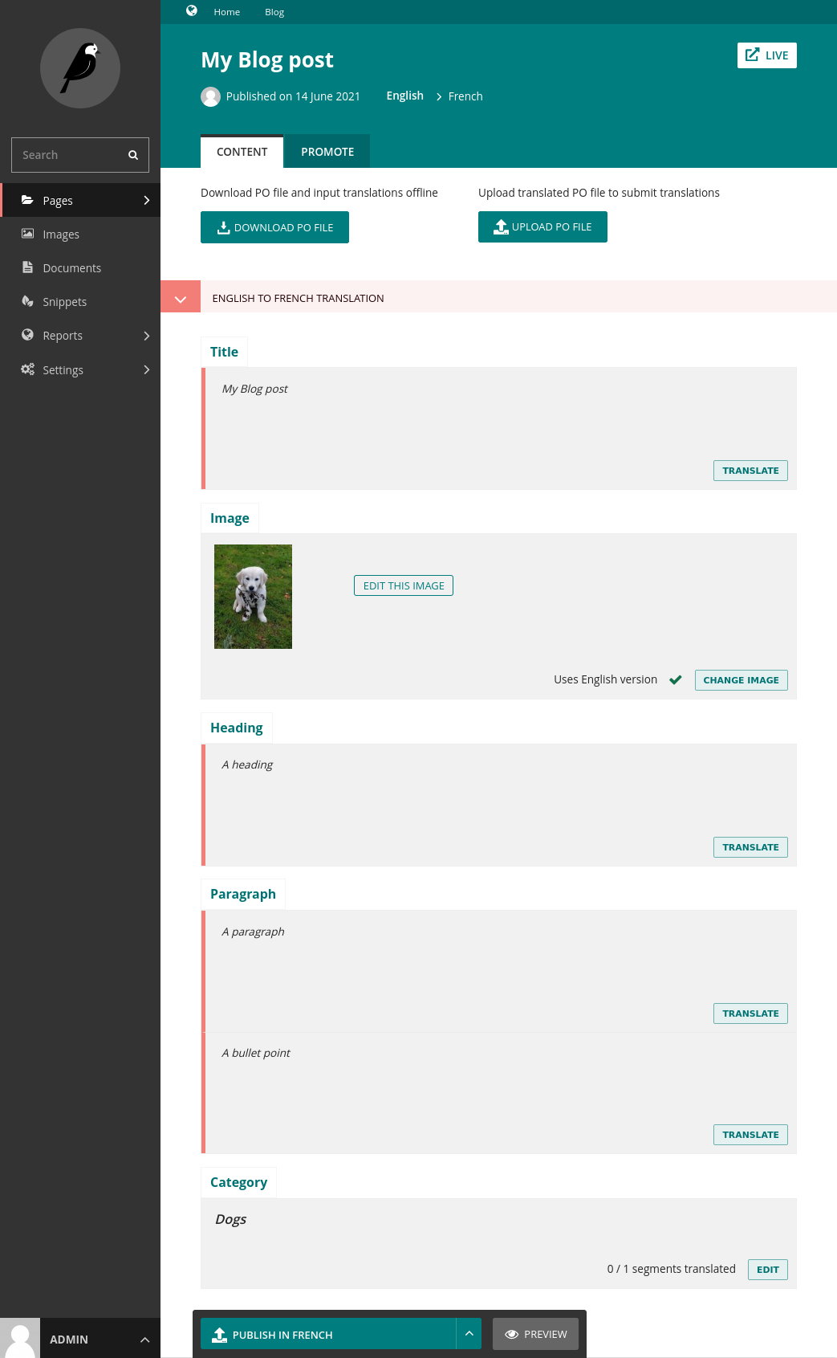The height and width of the screenshot is (1358, 837).
Task: Open the English language switcher
Action: coord(404,96)
